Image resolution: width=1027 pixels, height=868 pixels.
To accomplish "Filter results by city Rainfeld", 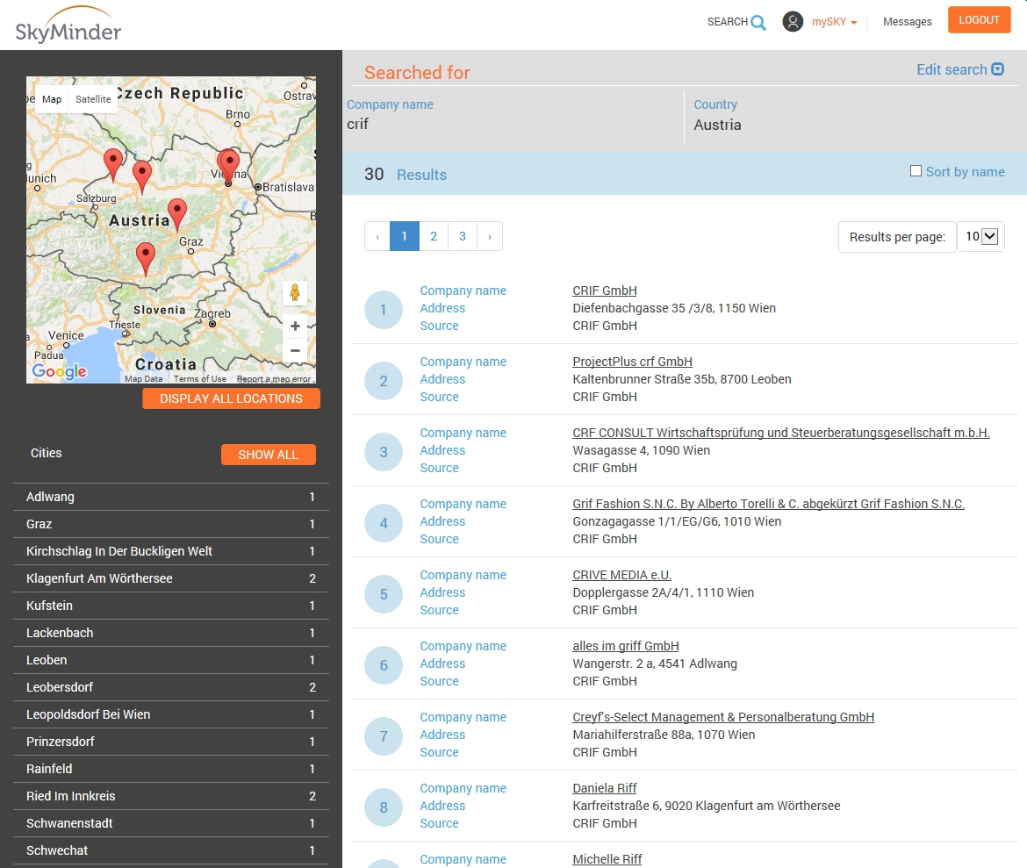I will coord(171,769).
